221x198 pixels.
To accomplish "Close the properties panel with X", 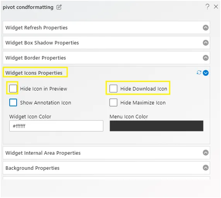I will pos(216,7).
